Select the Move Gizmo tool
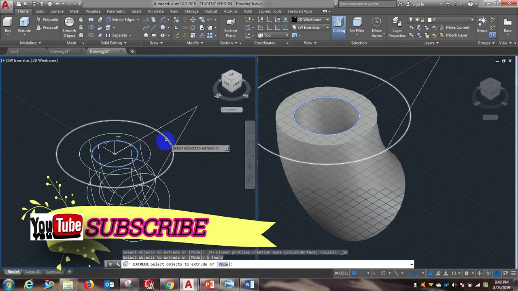This screenshot has height=291, width=518. coord(377,27)
